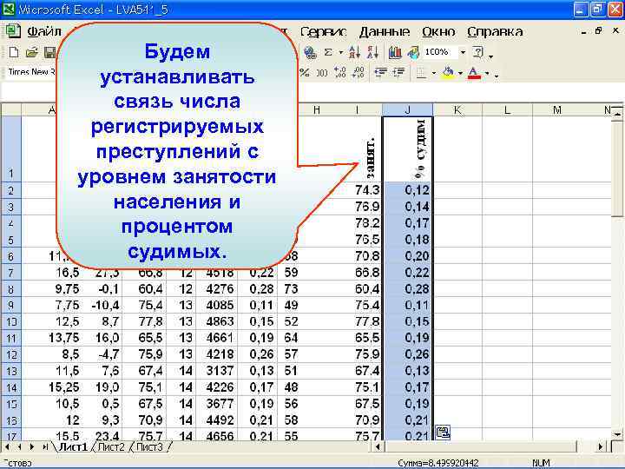Apply Percent Style format
This screenshot has height=469, width=625.
coord(305,73)
